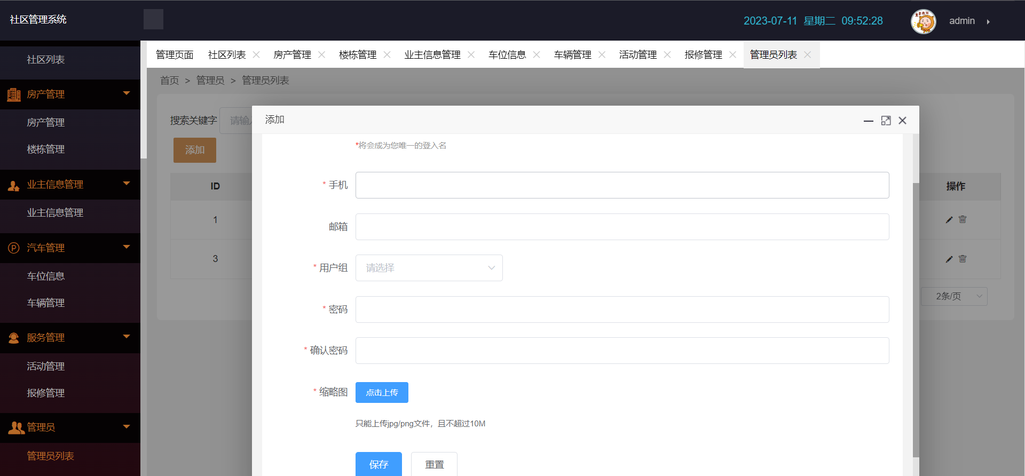
Task: Close the 楼栋管理 tab with its X icon
Action: (387, 54)
